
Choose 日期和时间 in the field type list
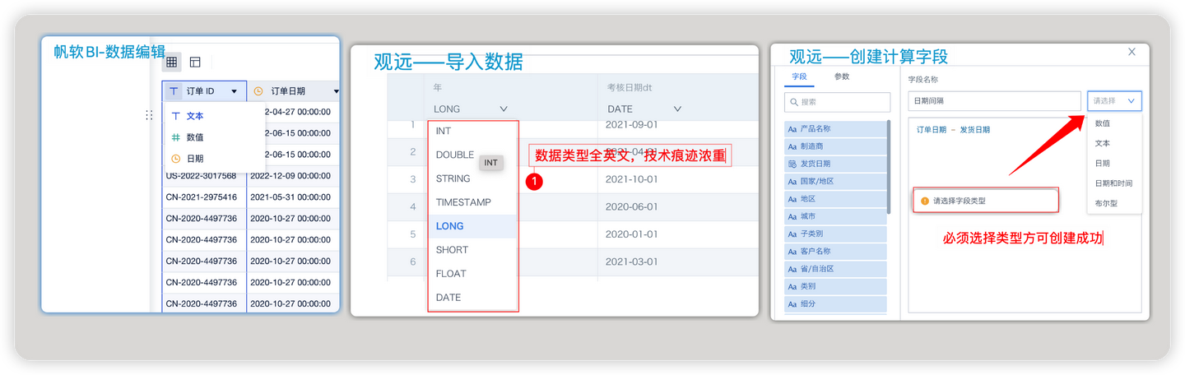(x=1114, y=183)
